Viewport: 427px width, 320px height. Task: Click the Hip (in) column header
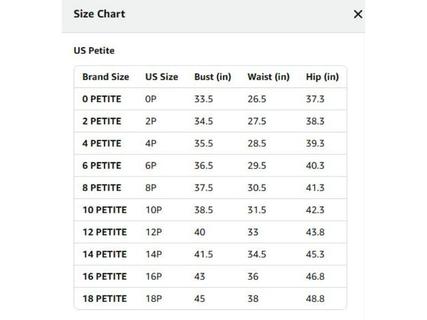point(322,77)
